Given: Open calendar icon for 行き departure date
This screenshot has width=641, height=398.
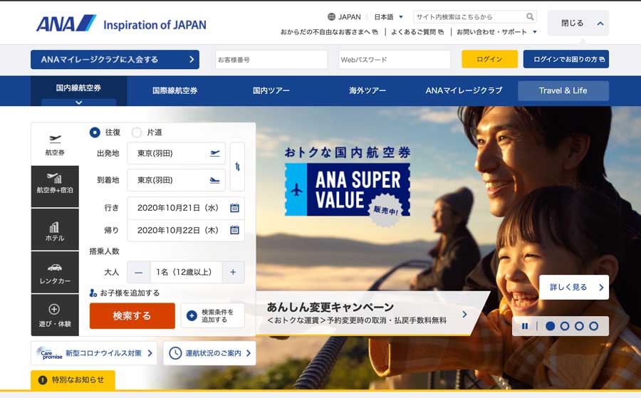Looking at the screenshot, I should point(234,208).
